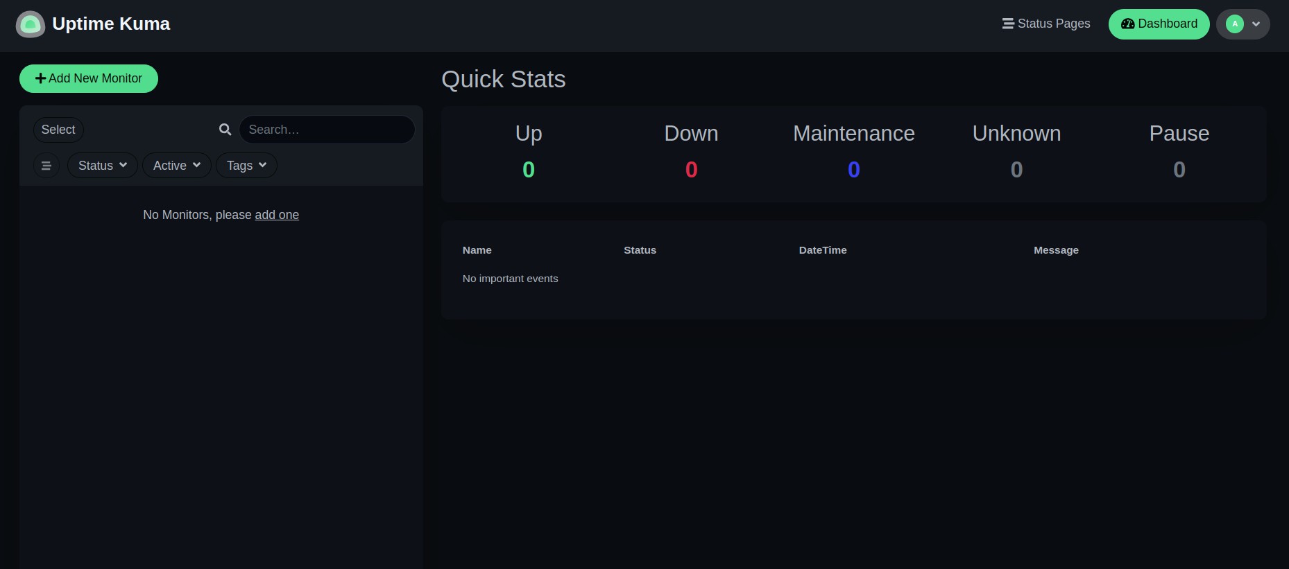Viewport: 1289px width, 569px height.
Task: Click the green Up count
Action: pyautogui.click(x=529, y=170)
